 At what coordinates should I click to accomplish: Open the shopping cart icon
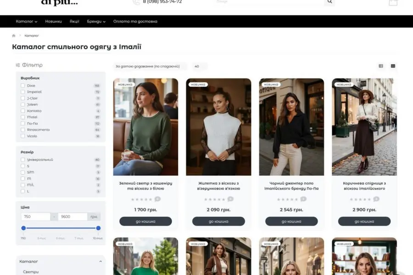pyautogui.click(x=393, y=2)
